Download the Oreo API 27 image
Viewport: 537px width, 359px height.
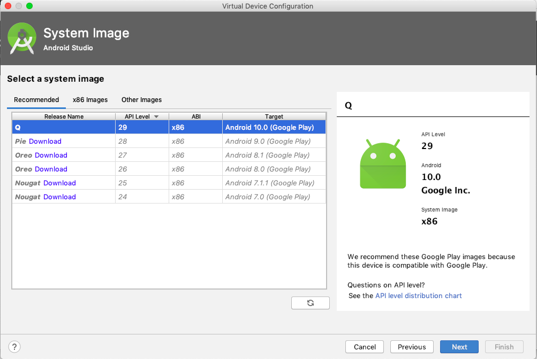click(x=51, y=155)
